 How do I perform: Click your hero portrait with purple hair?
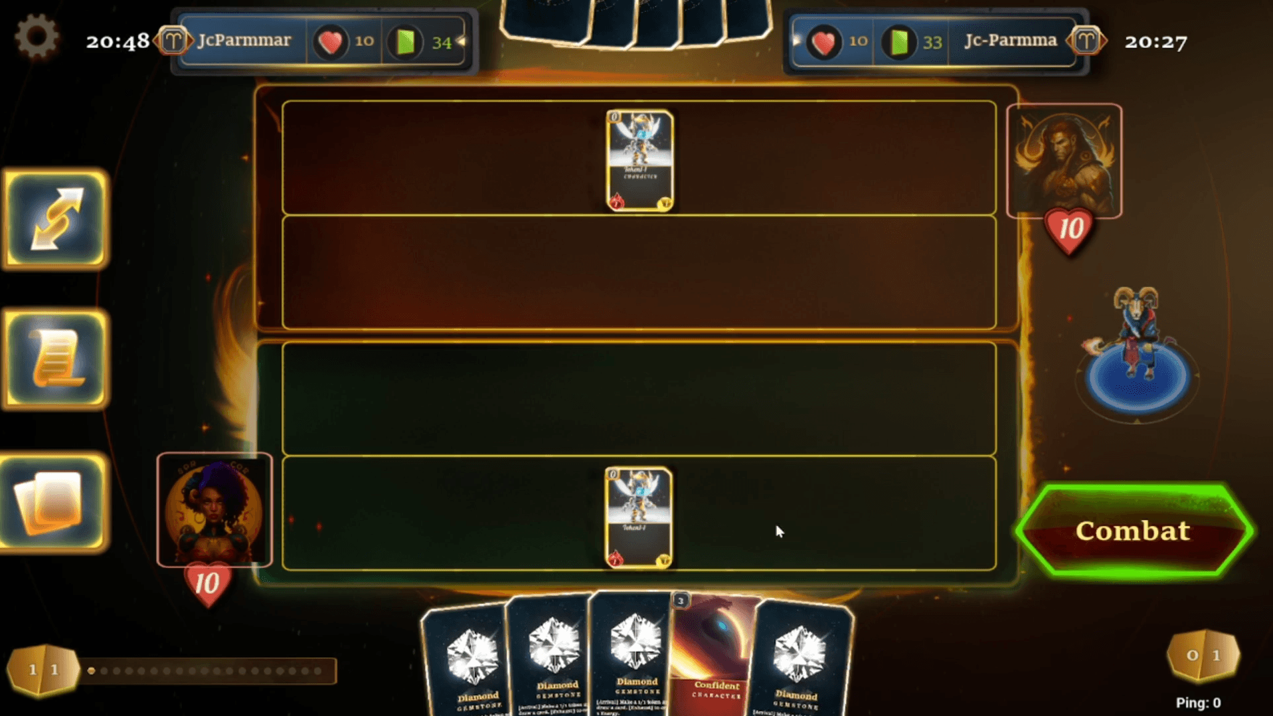pos(214,510)
